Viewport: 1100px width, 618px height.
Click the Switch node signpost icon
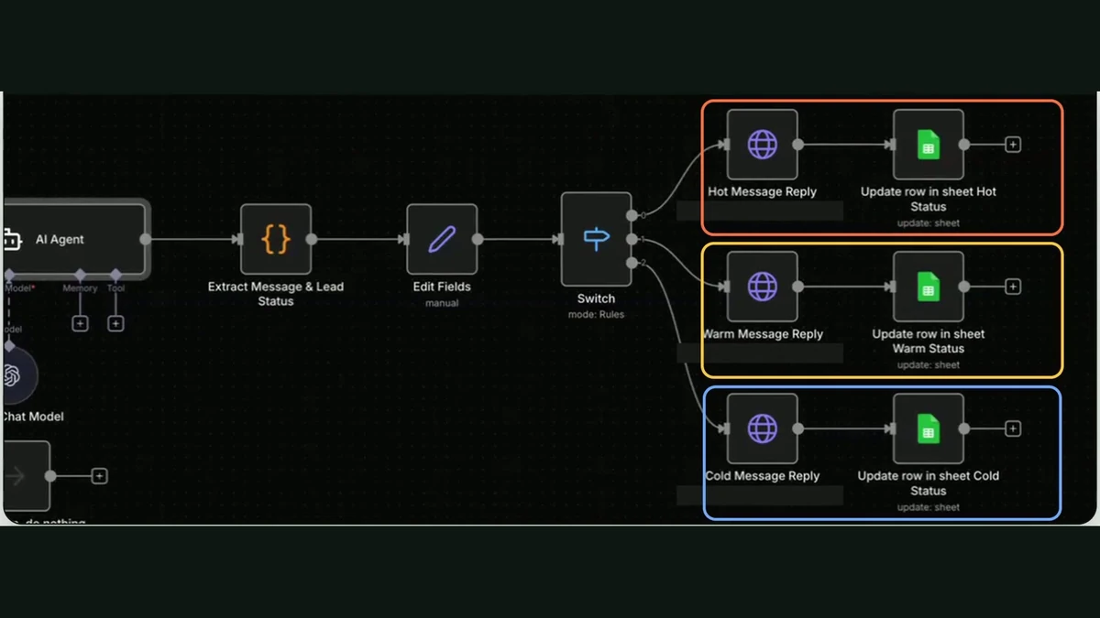597,239
